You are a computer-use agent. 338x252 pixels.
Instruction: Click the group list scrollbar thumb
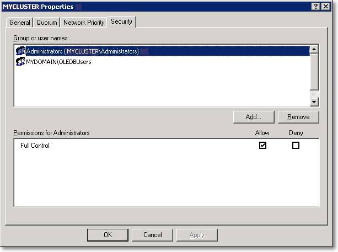(314, 72)
